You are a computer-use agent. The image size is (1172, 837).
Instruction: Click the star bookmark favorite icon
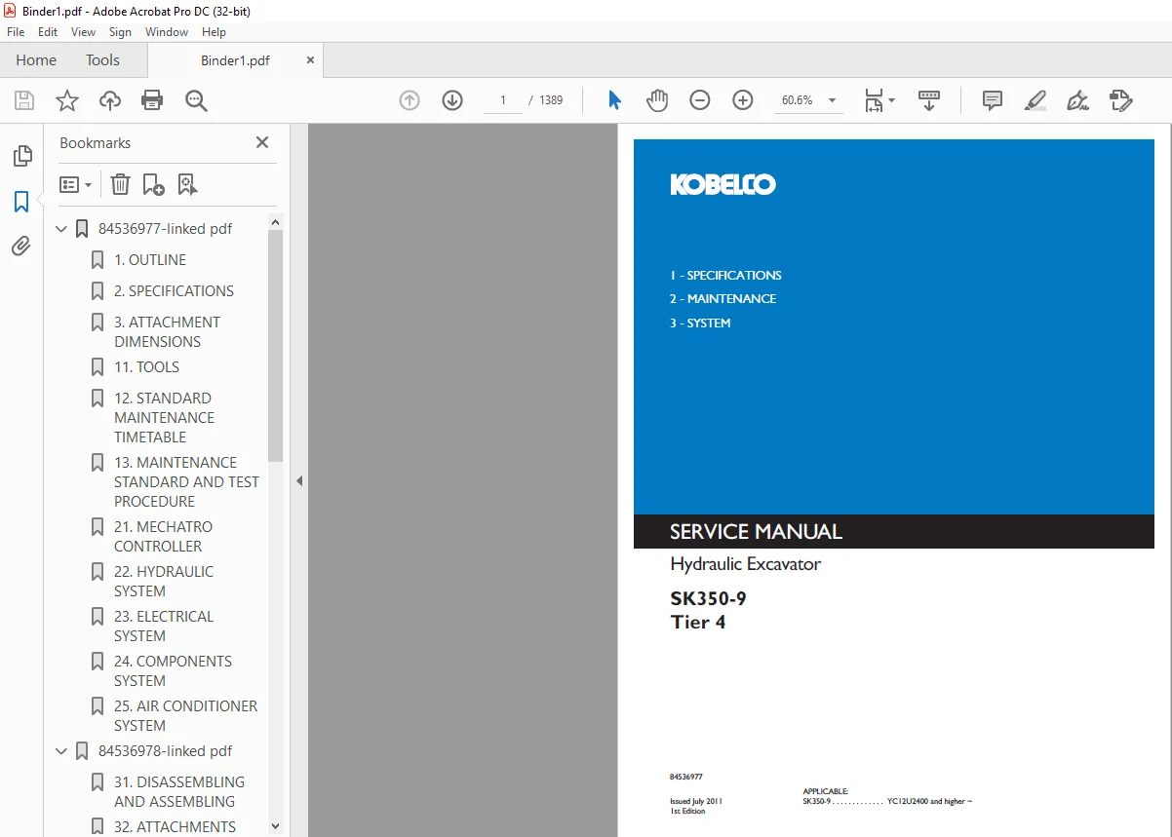(67, 100)
